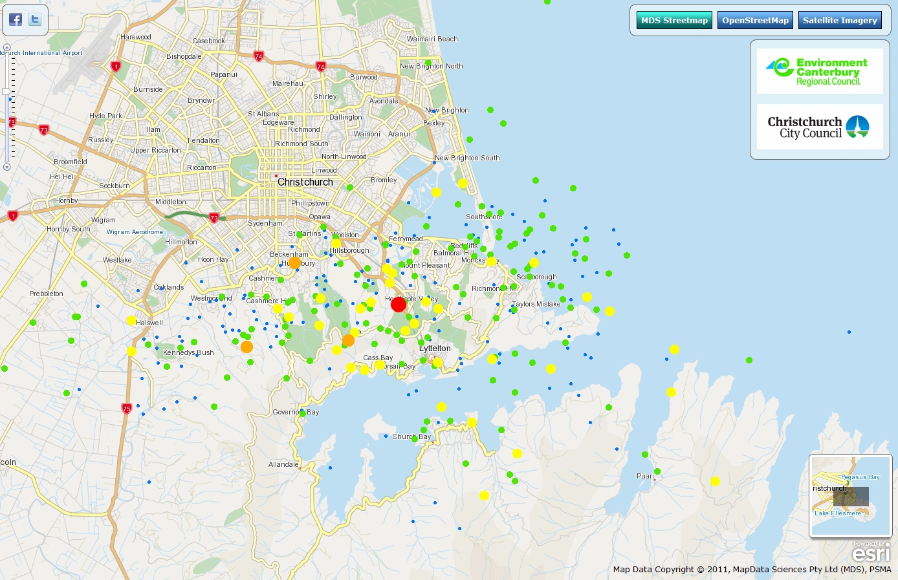Screen dimensions: 898x580
Task: Click the overview mini-map thumbnail
Action: pos(850,495)
